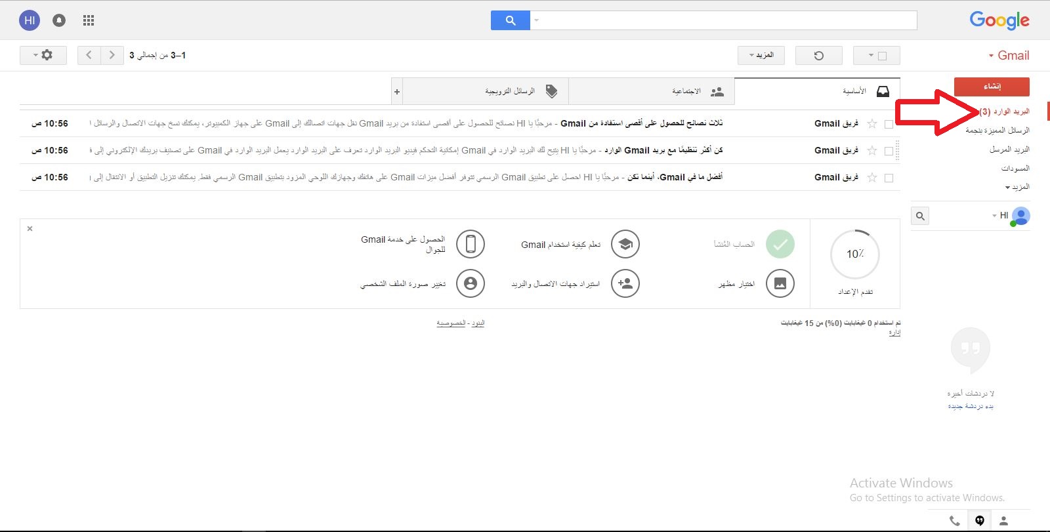The image size is (1050, 532).
Task: Click the people icon on الاجتماعية tab
Action: (x=717, y=92)
